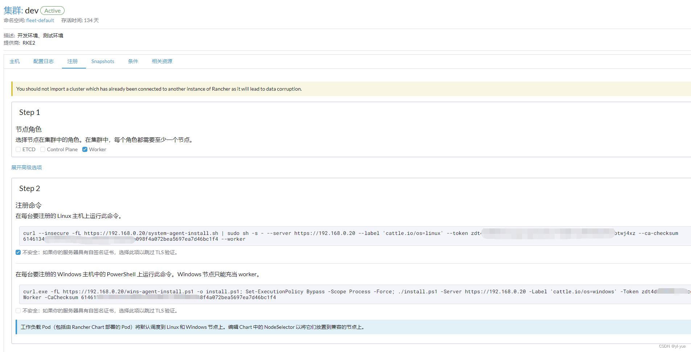The height and width of the screenshot is (352, 691).
Task: Open the Snapshots tab
Action: click(x=103, y=61)
